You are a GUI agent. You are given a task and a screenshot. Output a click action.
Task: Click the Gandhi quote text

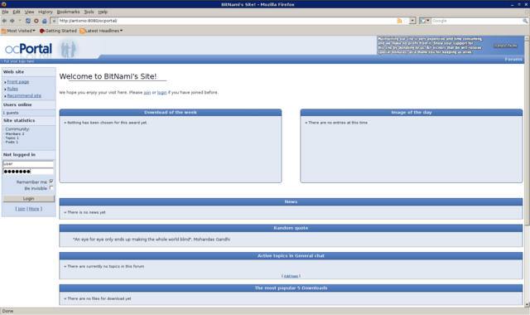pyautogui.click(x=152, y=240)
